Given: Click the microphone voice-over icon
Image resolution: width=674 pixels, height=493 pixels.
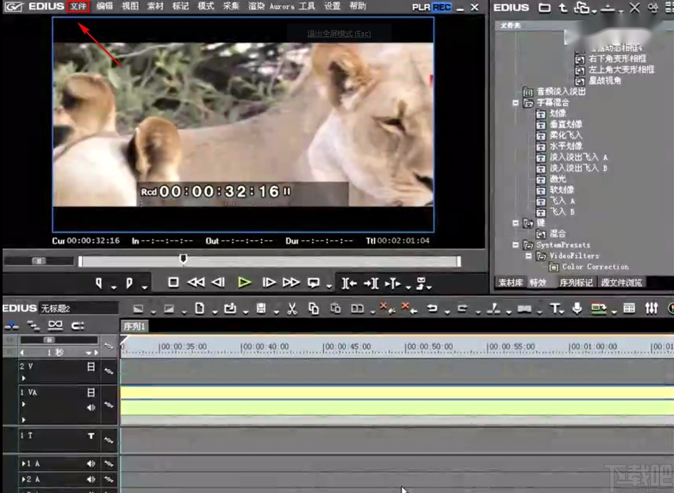Looking at the screenshot, I should click(x=577, y=308).
